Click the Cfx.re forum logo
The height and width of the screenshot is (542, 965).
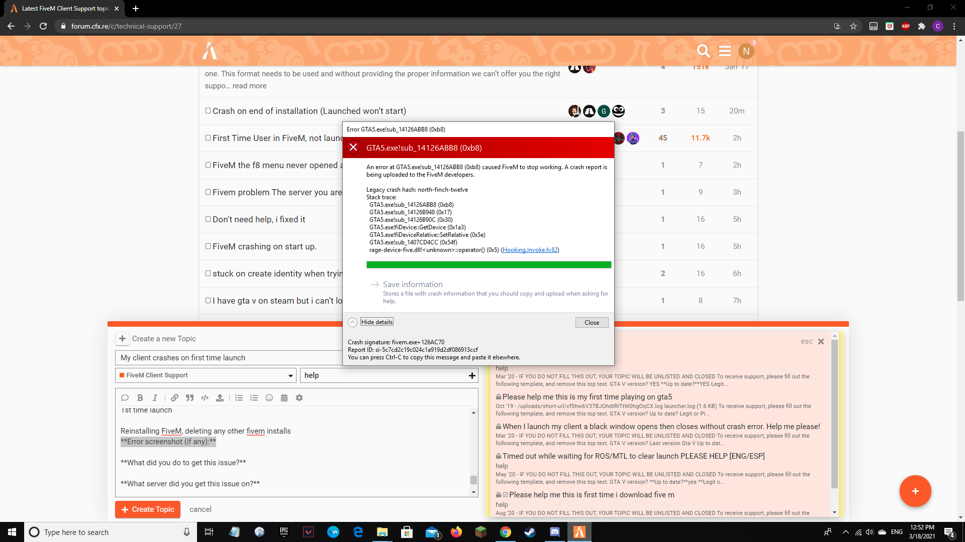click(x=210, y=51)
